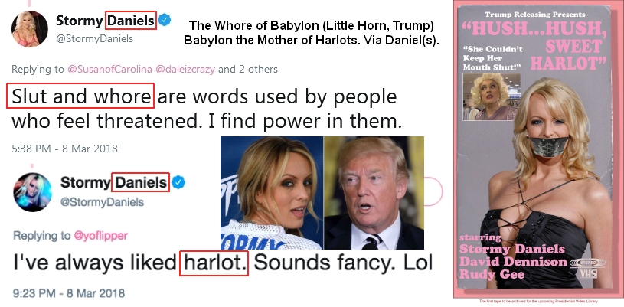624x307 pixels.
Task: Click the Stereo badge on the poster
Action: (x=587, y=263)
